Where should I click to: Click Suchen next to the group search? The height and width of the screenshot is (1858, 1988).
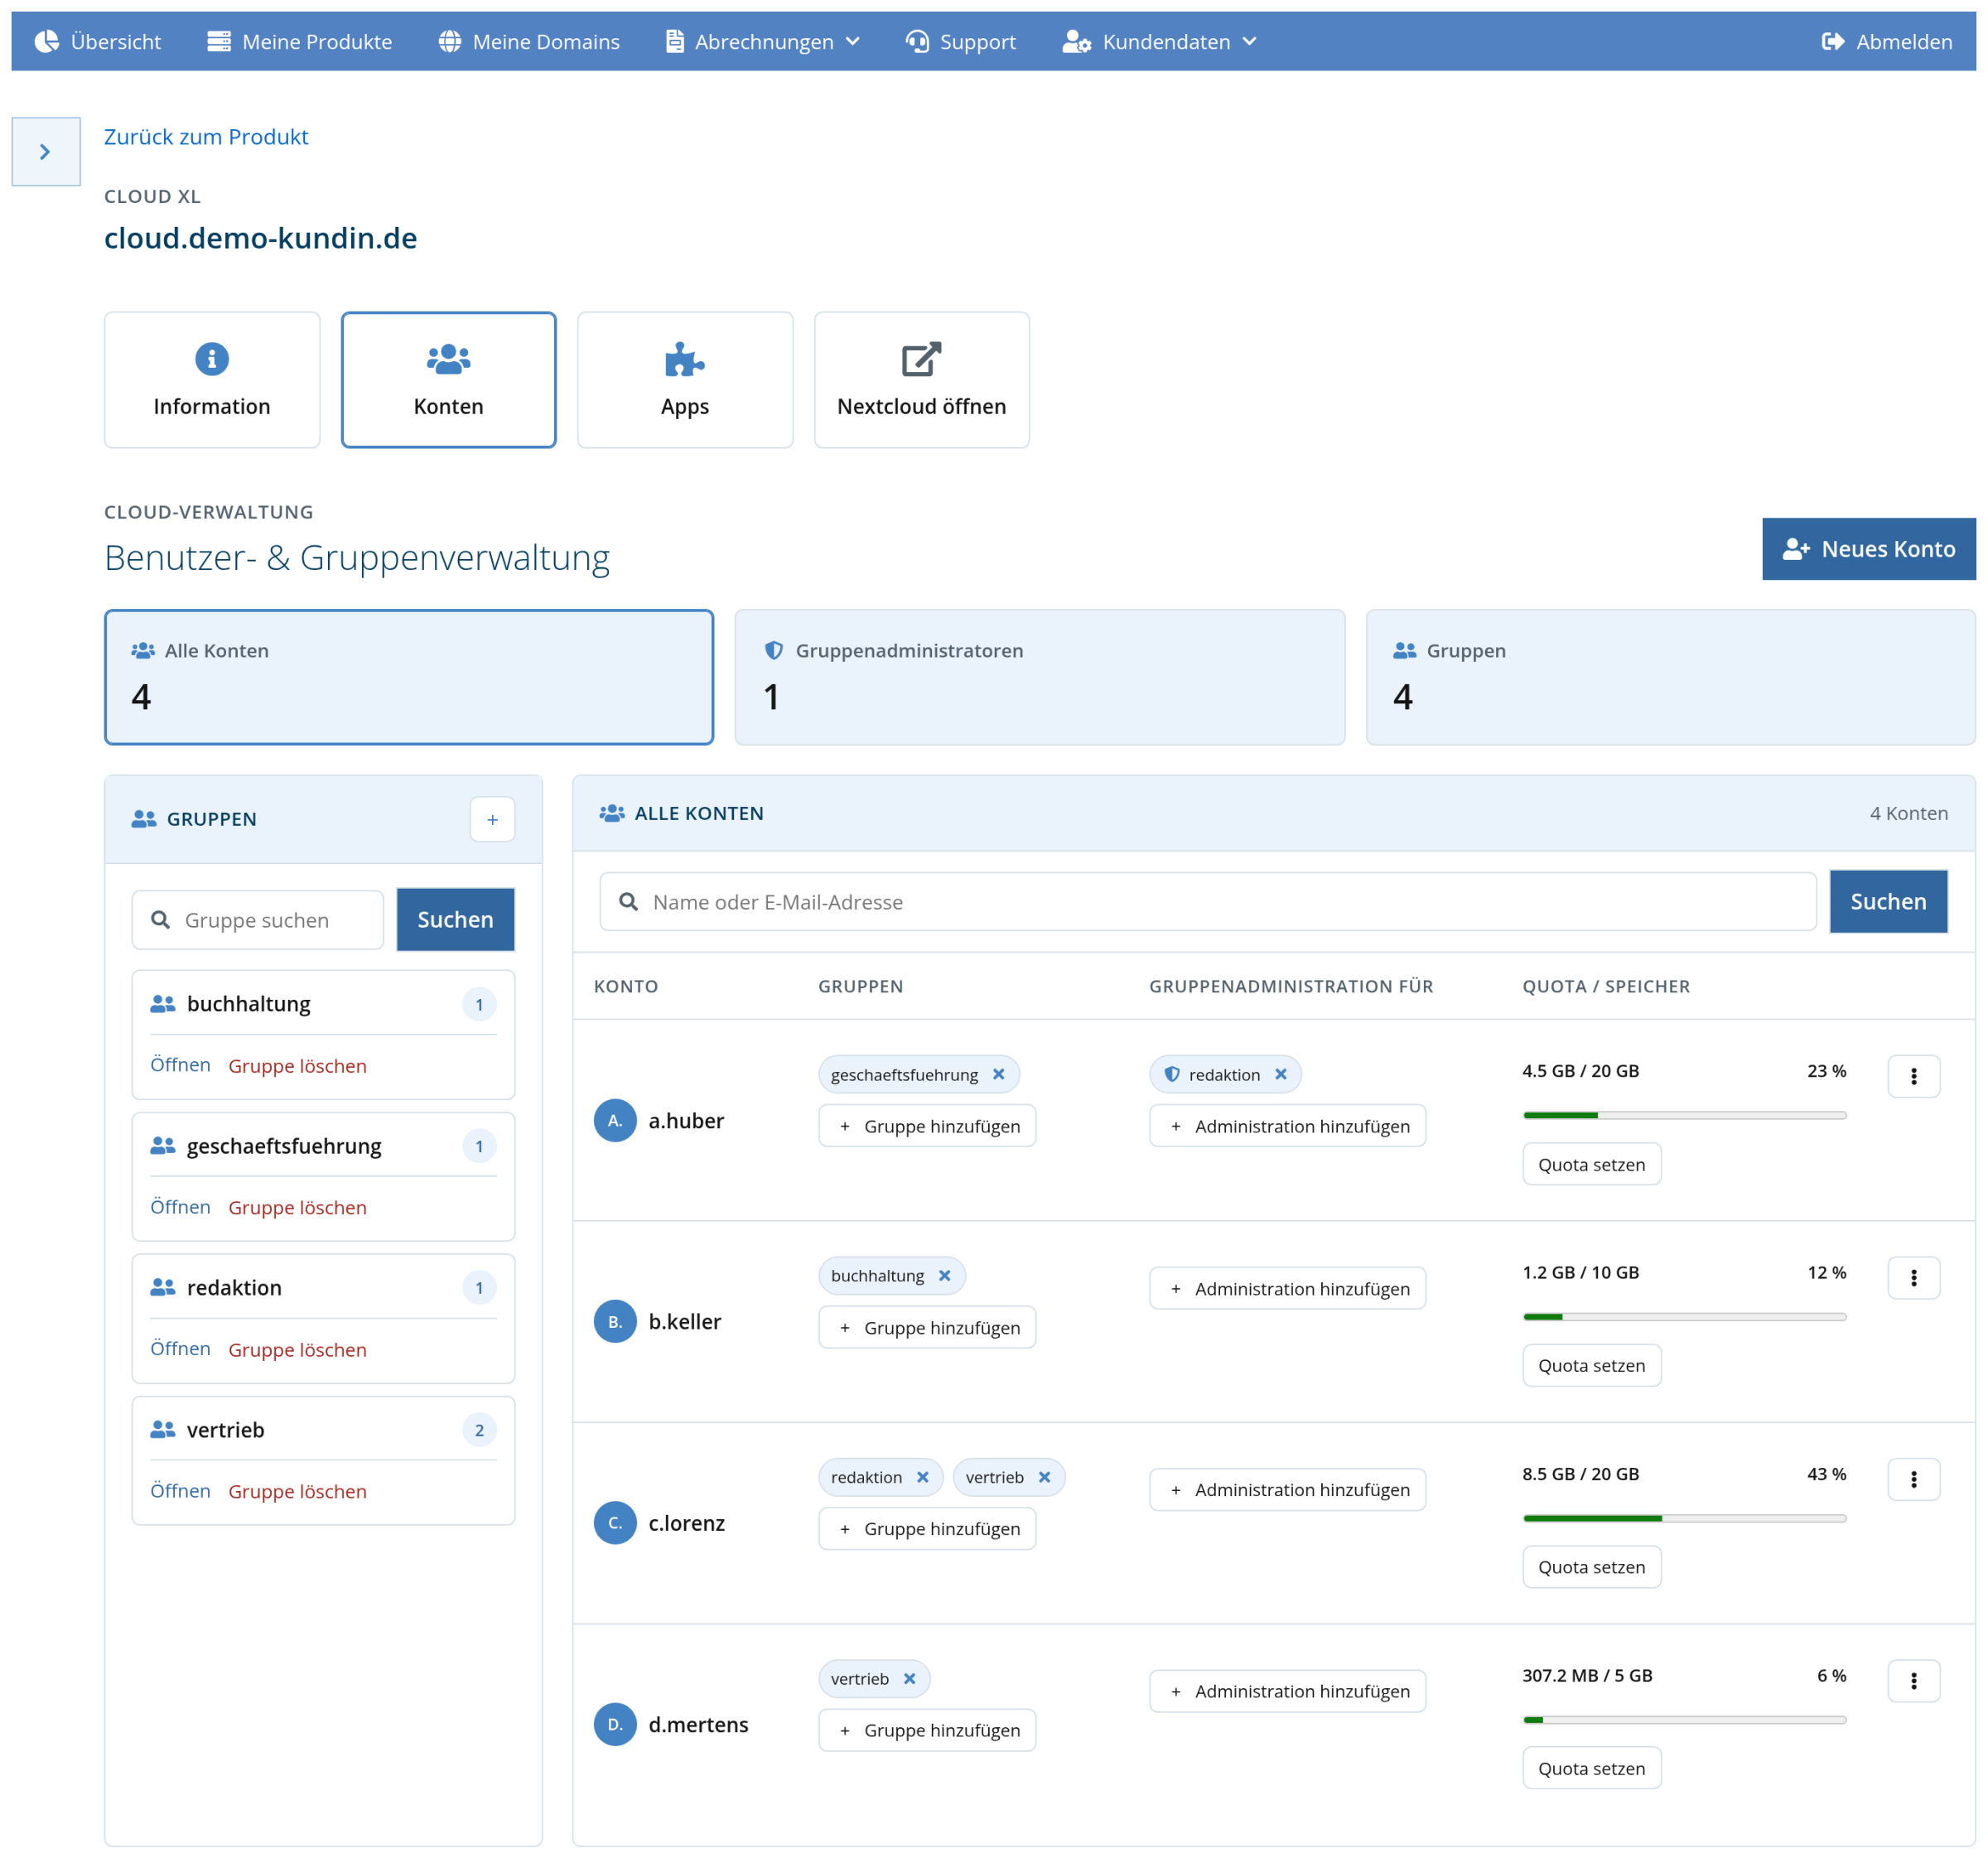pyautogui.click(x=455, y=919)
